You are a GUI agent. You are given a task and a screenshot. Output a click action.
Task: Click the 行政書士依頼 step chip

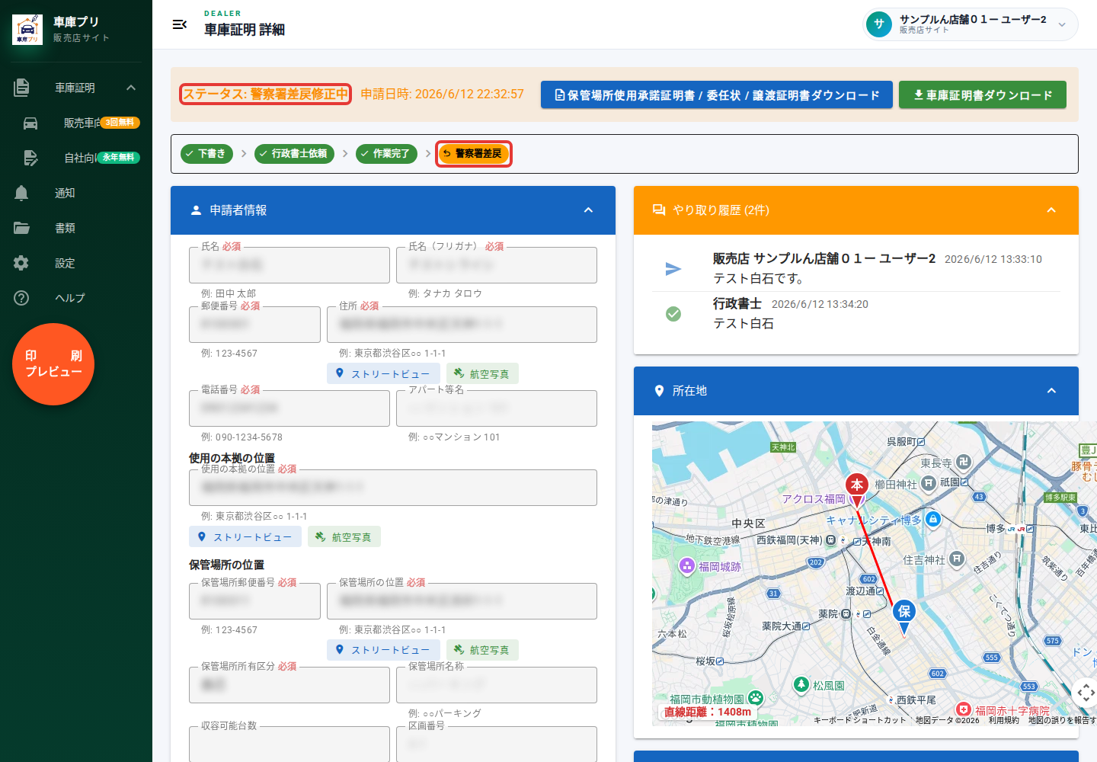[295, 154]
